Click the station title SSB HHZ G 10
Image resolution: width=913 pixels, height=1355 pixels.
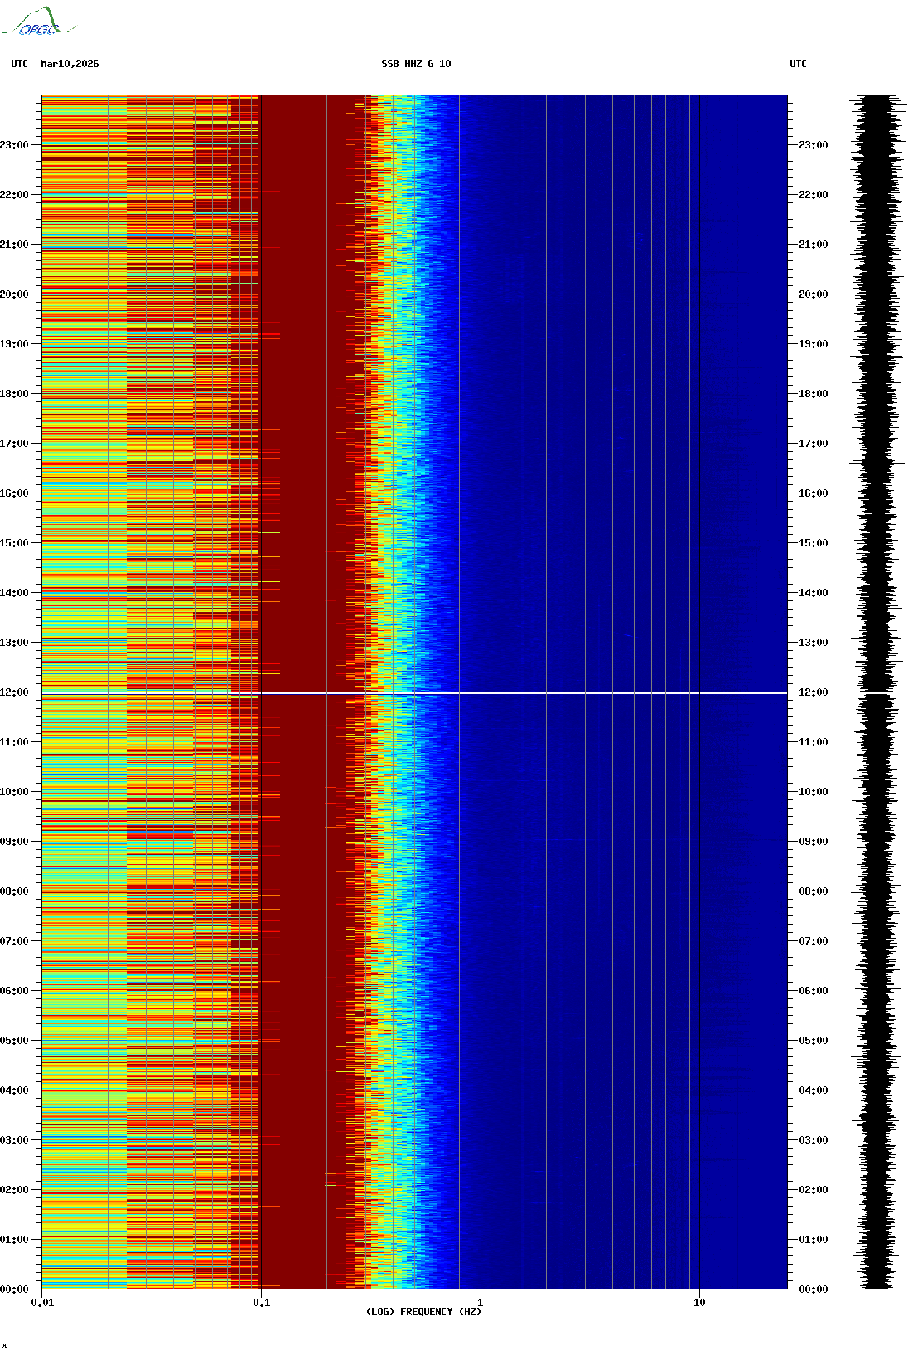tap(416, 64)
